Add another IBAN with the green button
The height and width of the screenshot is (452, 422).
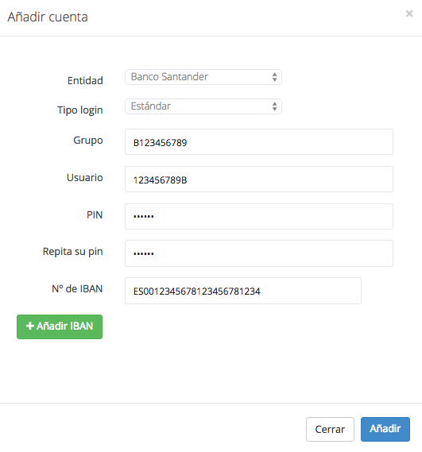(x=60, y=326)
